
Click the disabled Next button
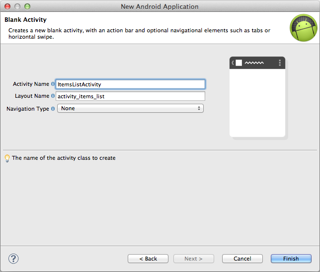(x=194, y=259)
